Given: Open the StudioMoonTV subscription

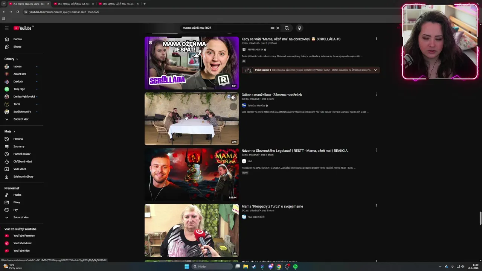Looking at the screenshot, I should pos(22,112).
